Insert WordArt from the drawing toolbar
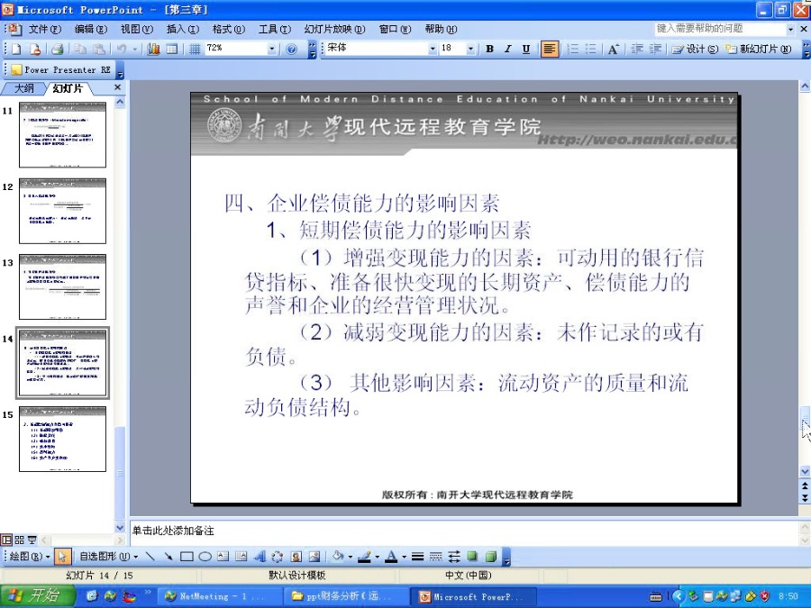The width and height of the screenshot is (811, 608). (260, 557)
